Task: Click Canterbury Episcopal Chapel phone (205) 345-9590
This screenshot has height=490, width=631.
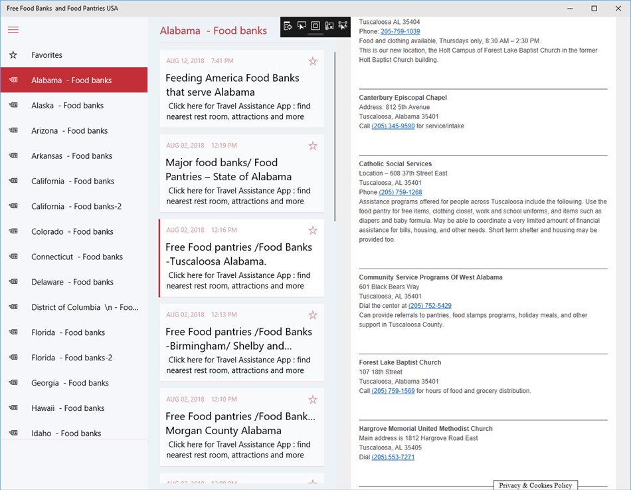Action: 393,126
